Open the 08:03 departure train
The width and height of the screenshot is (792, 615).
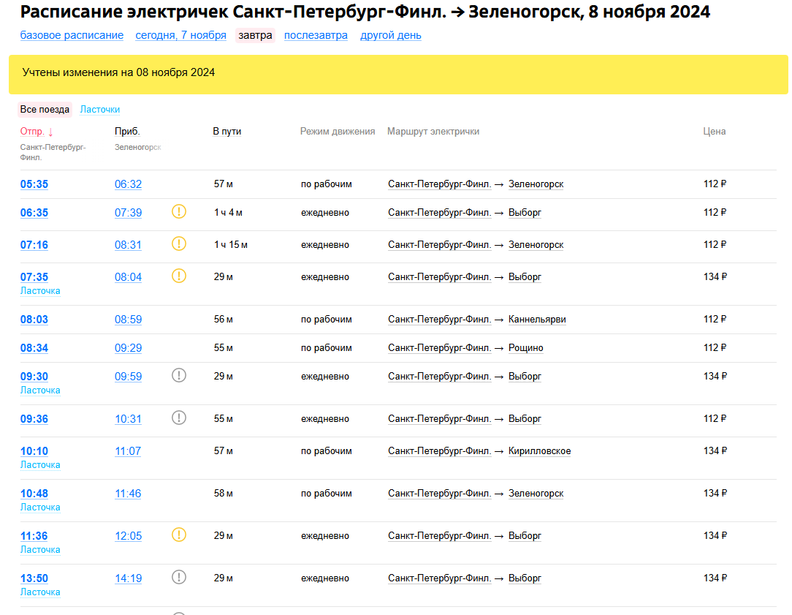pyautogui.click(x=34, y=320)
